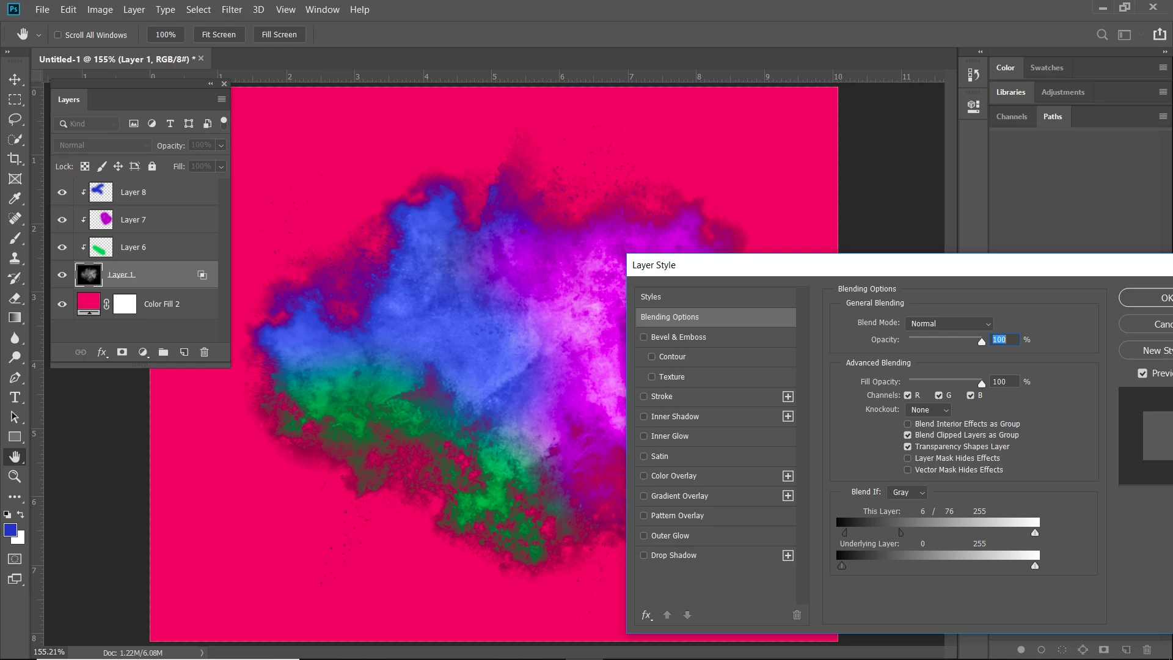
Task: Select the Zoom tool
Action: pos(15,477)
